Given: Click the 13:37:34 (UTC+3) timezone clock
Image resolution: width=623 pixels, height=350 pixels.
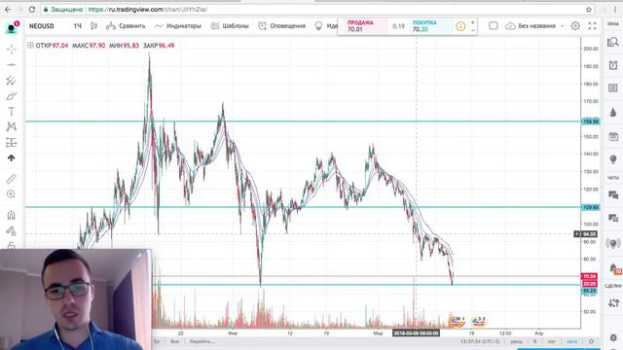Looking at the screenshot, I should click(x=480, y=341).
